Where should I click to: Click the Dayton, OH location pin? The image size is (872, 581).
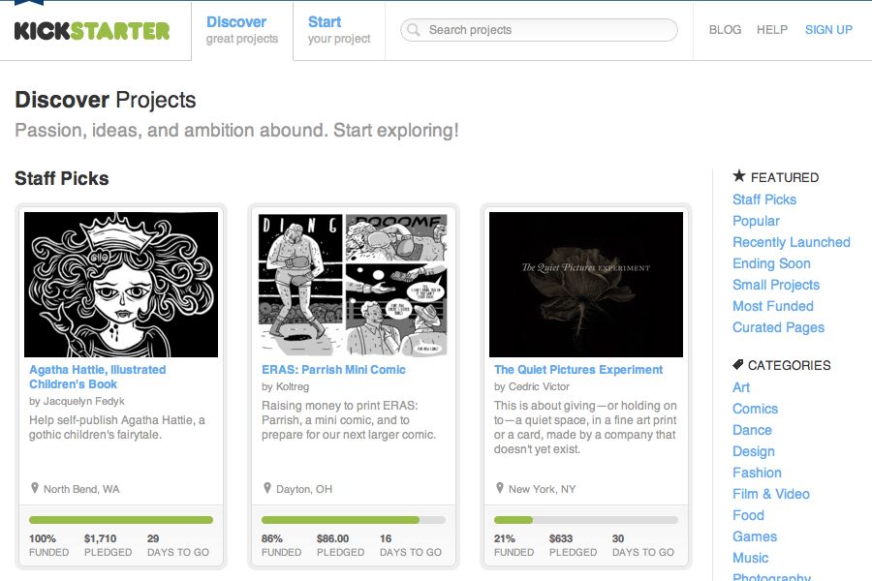coord(267,488)
